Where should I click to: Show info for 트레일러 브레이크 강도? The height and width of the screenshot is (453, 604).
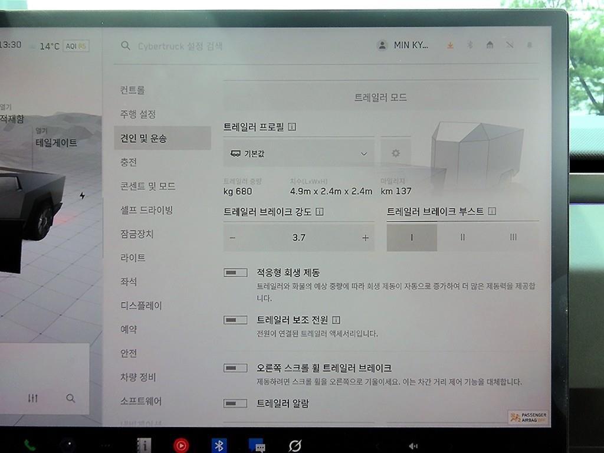coord(319,212)
